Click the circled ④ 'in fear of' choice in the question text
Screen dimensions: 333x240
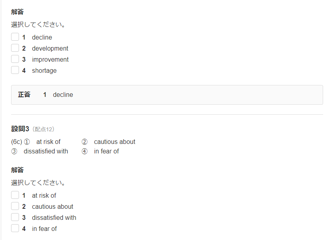(x=106, y=151)
